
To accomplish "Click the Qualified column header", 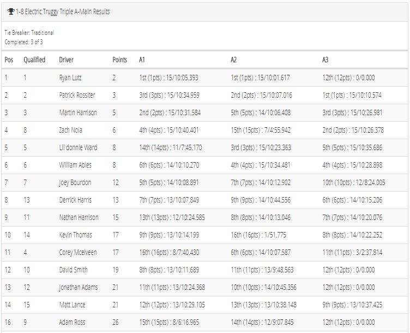I will (x=34, y=60).
